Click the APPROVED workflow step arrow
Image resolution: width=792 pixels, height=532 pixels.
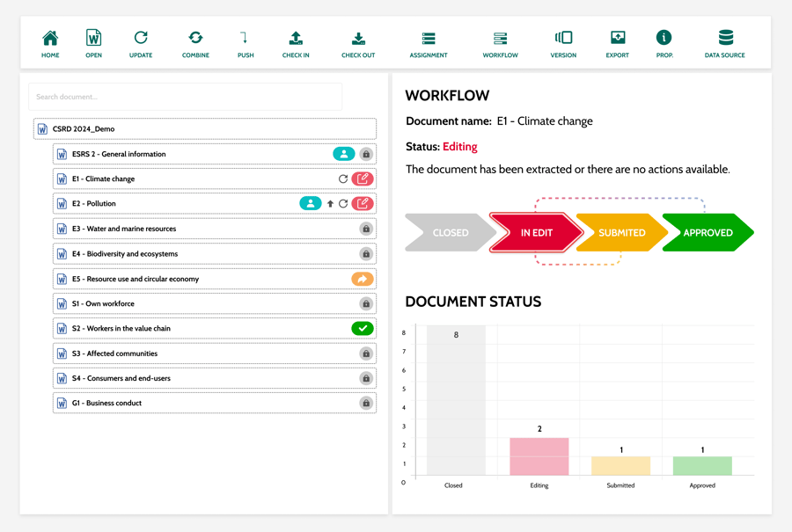pos(708,233)
